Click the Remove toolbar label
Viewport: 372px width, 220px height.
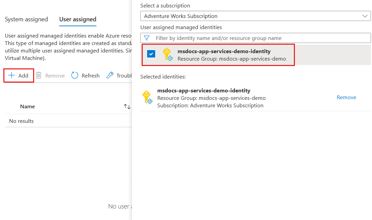pos(55,75)
